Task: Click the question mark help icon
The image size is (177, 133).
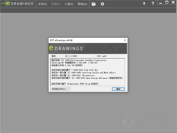Action: (153, 4)
